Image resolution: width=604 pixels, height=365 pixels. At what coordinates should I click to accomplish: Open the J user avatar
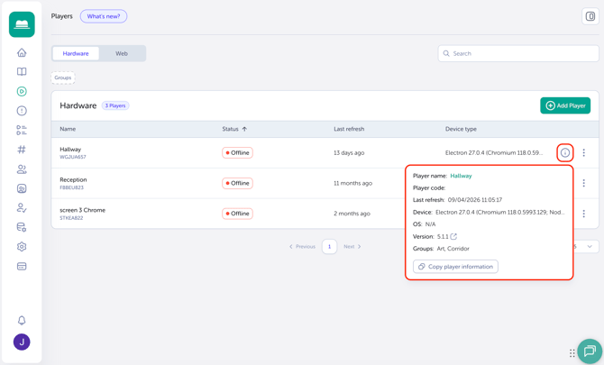[22, 342]
